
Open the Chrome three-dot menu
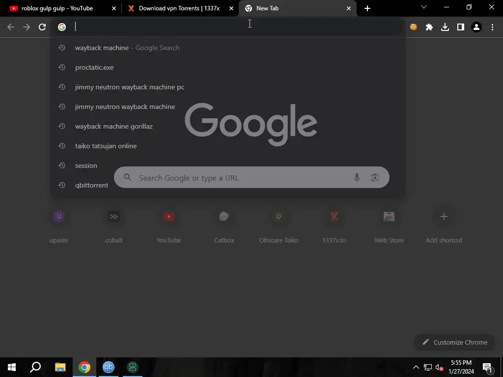tap(492, 27)
